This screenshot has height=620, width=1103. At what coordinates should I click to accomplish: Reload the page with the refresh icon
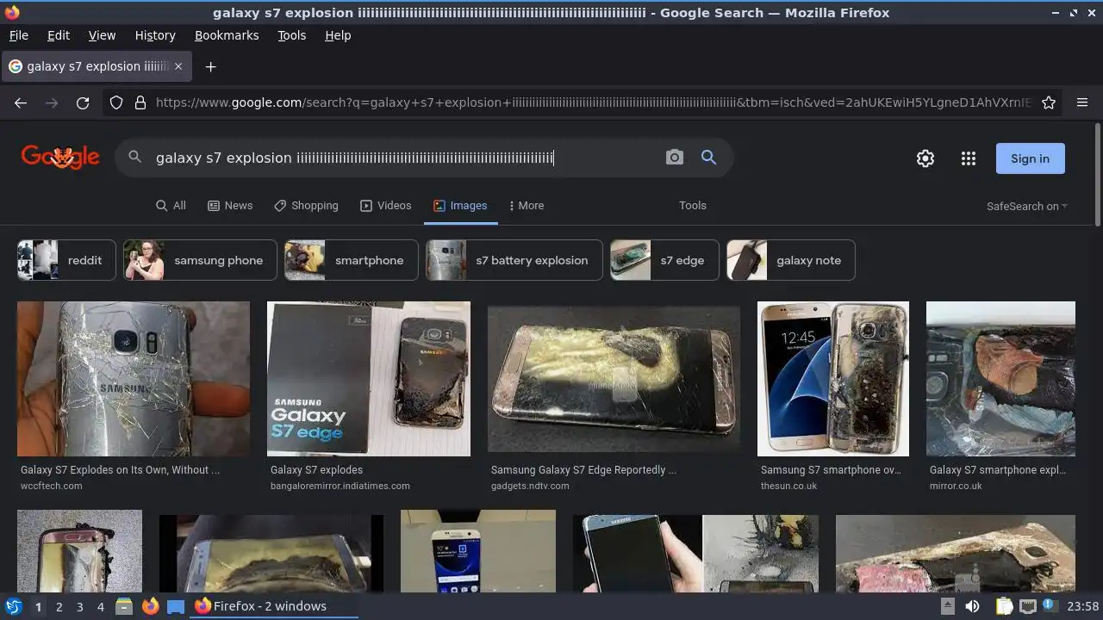(83, 102)
